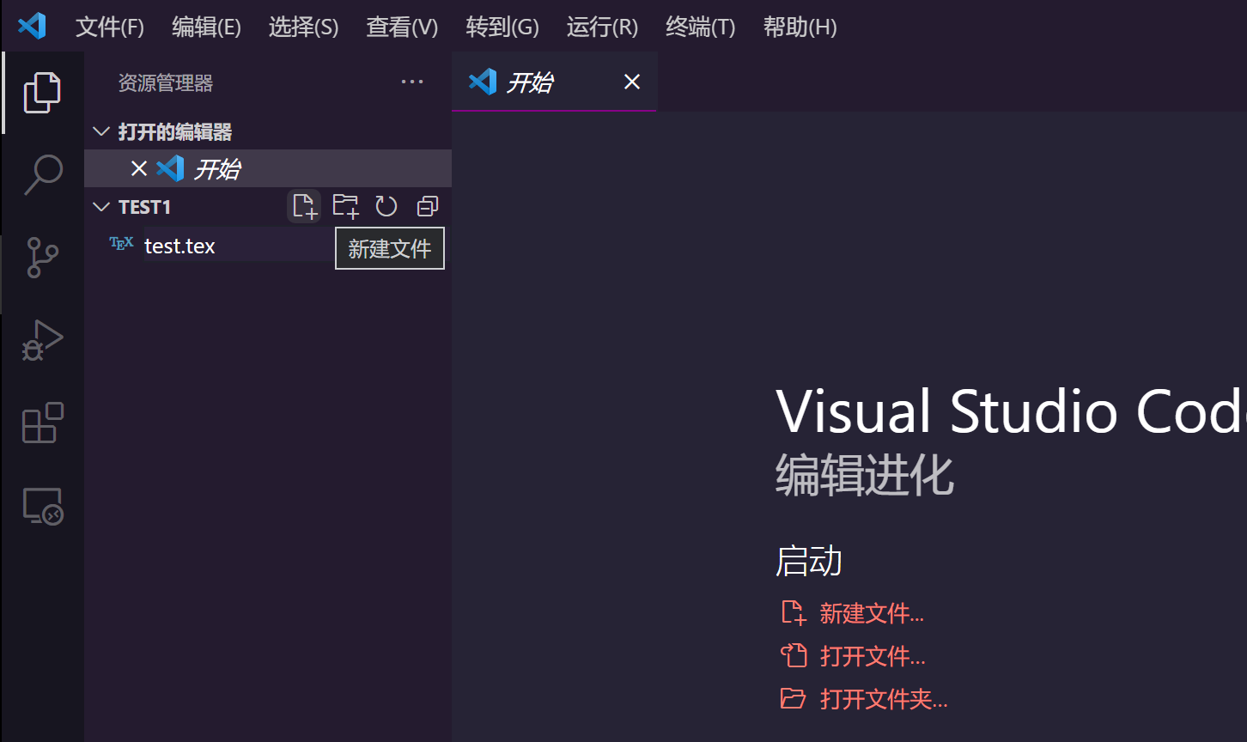Image resolution: width=1247 pixels, height=742 pixels.
Task: Select the Remote Explorer icon
Action: (42, 506)
